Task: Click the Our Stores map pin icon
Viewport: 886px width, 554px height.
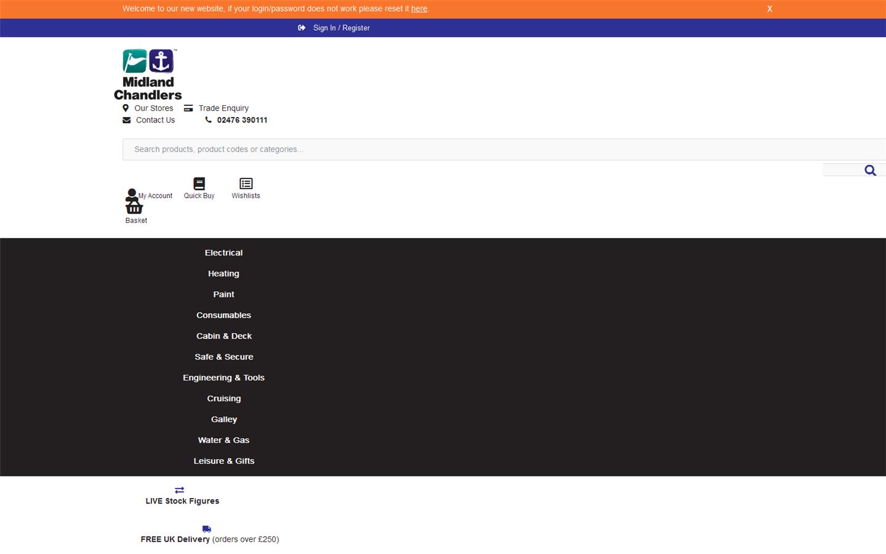Action: click(x=126, y=108)
